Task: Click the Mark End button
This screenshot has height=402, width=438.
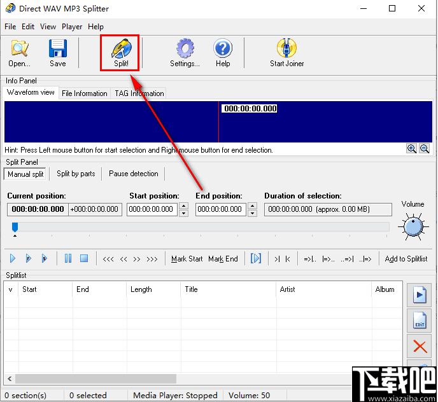Action: pos(223,259)
